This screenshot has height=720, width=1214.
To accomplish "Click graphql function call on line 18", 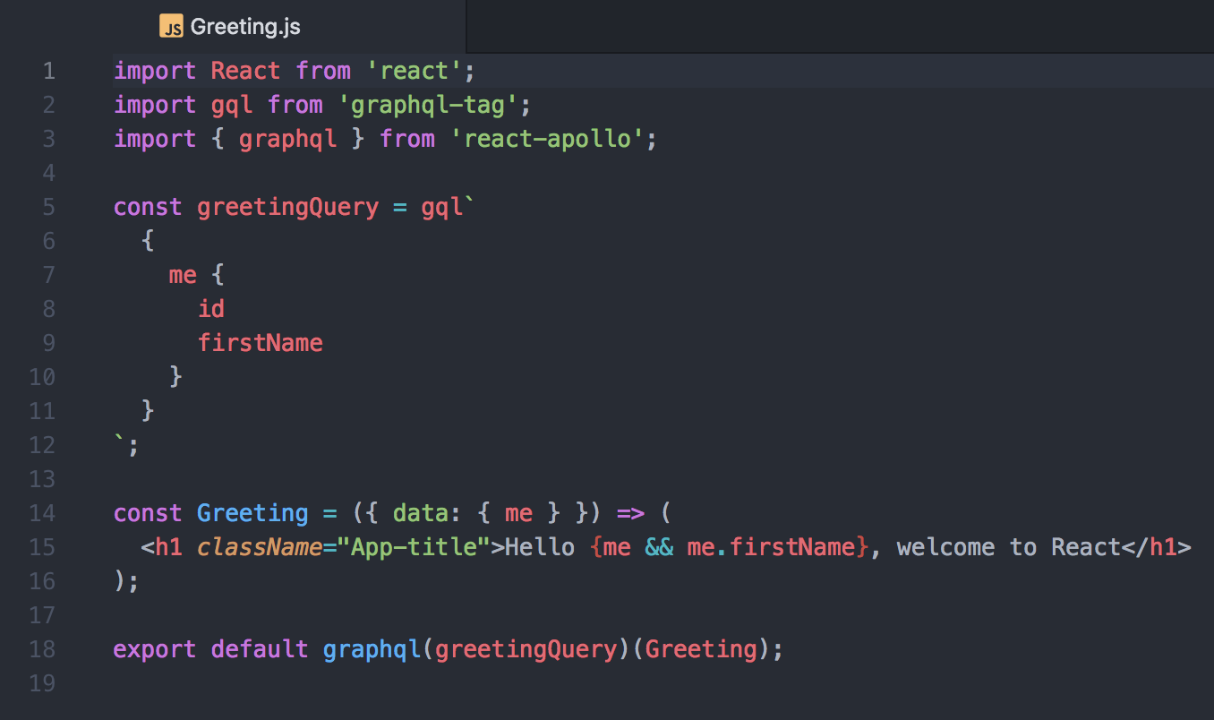I will 372,650.
